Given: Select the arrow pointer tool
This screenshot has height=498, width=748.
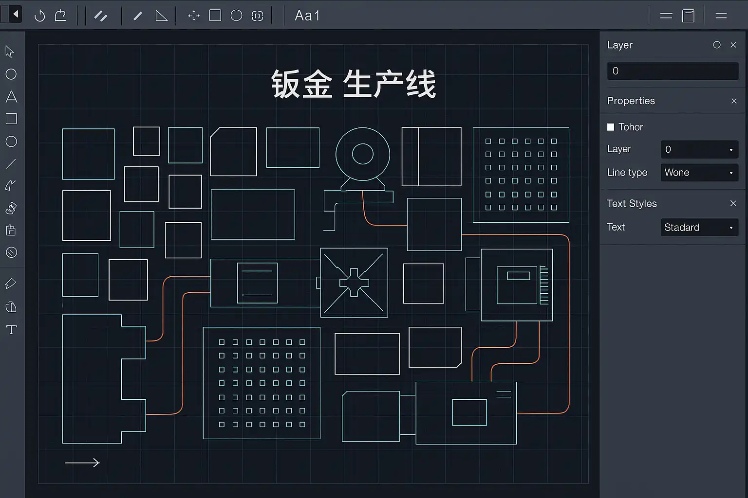Looking at the screenshot, I should pos(10,52).
